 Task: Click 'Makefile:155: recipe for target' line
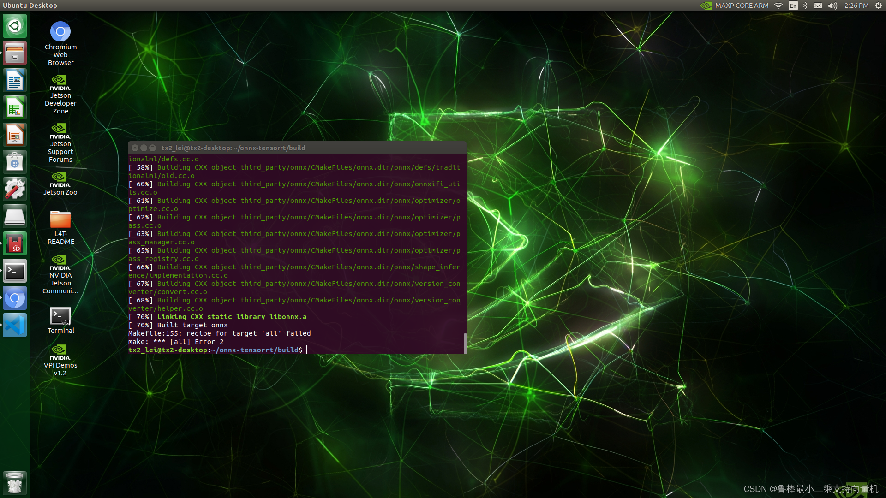point(220,333)
